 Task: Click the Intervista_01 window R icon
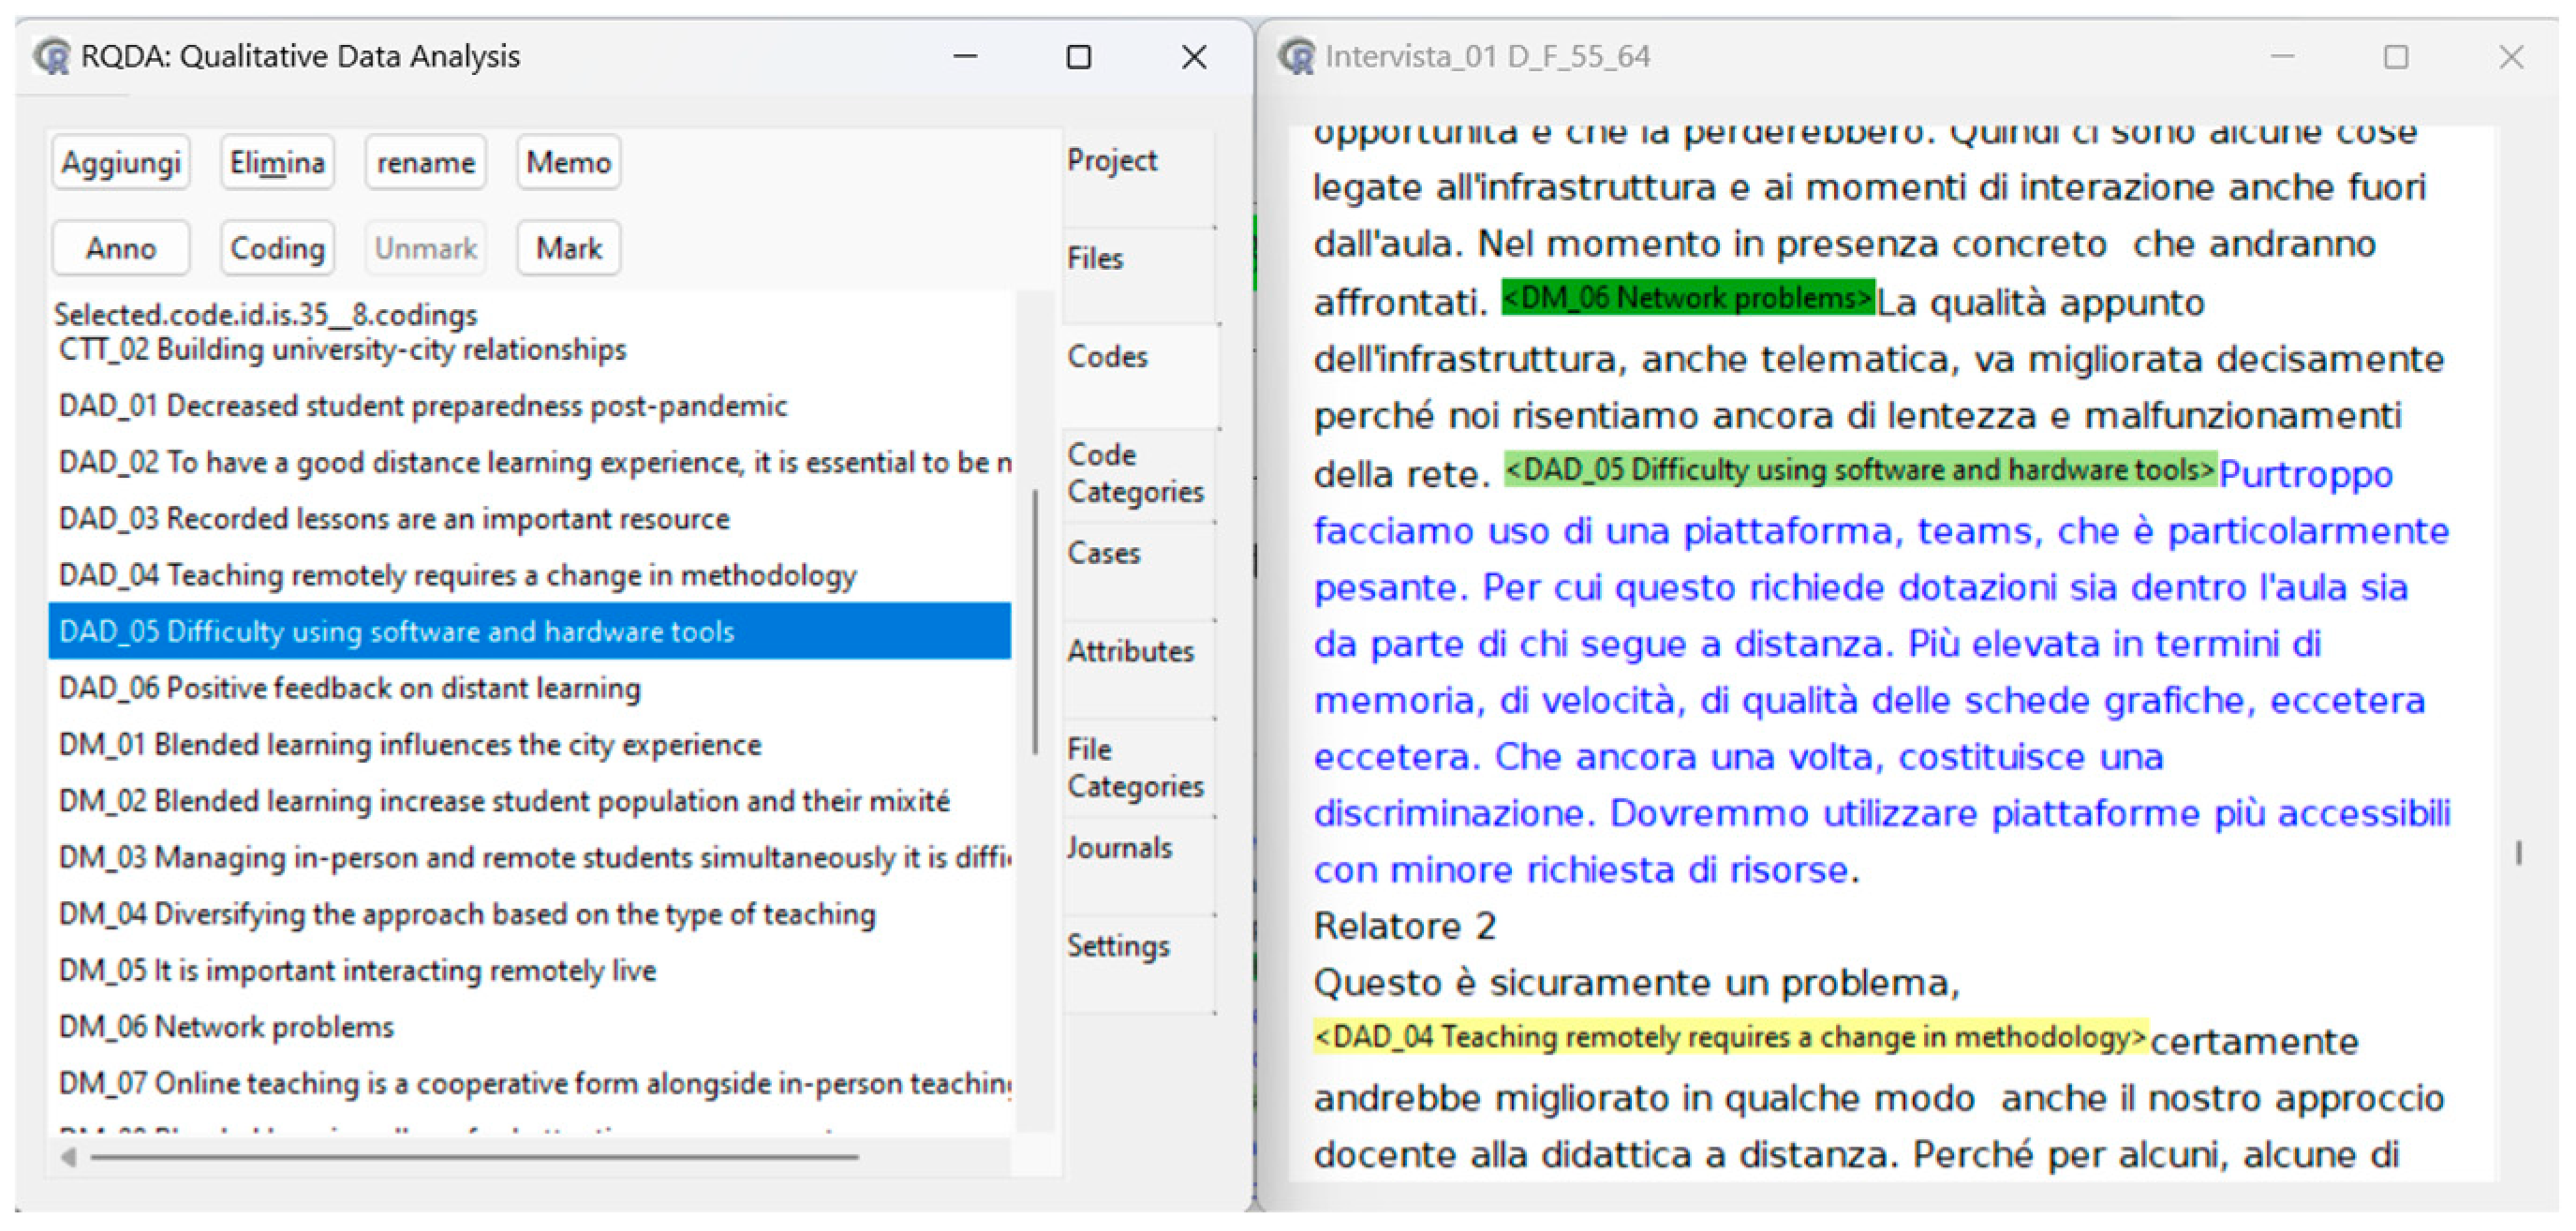pos(1298,56)
